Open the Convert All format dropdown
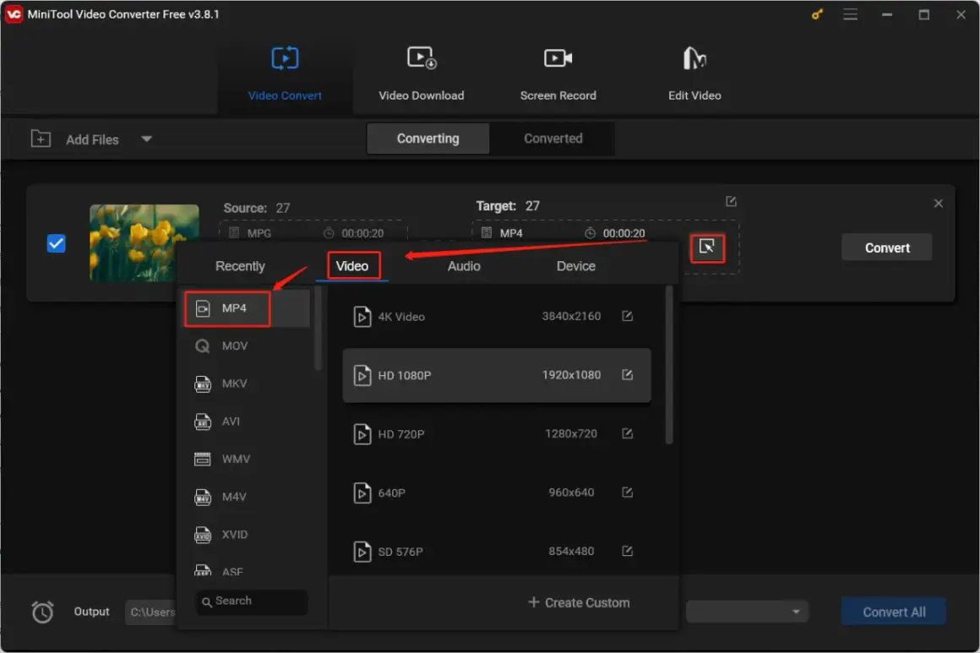 [746, 611]
